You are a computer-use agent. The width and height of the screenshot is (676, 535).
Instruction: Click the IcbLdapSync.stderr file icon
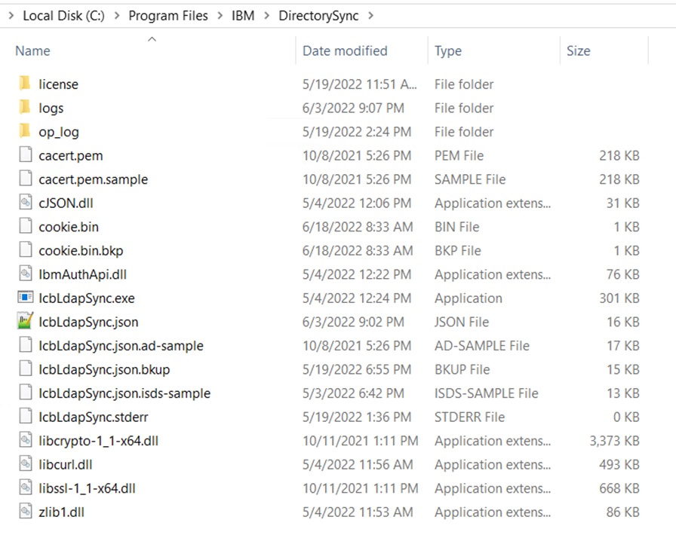[x=26, y=416]
